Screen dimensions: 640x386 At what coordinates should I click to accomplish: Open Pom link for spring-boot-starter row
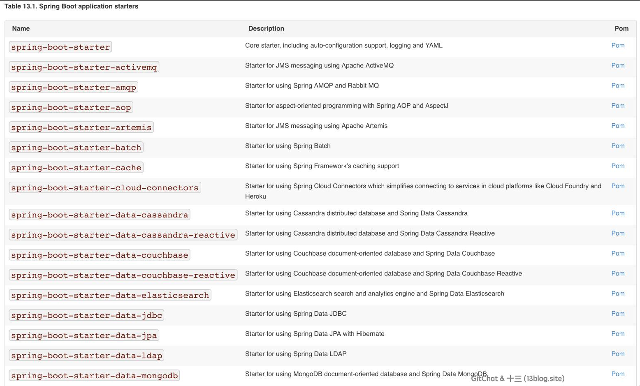[x=618, y=45]
